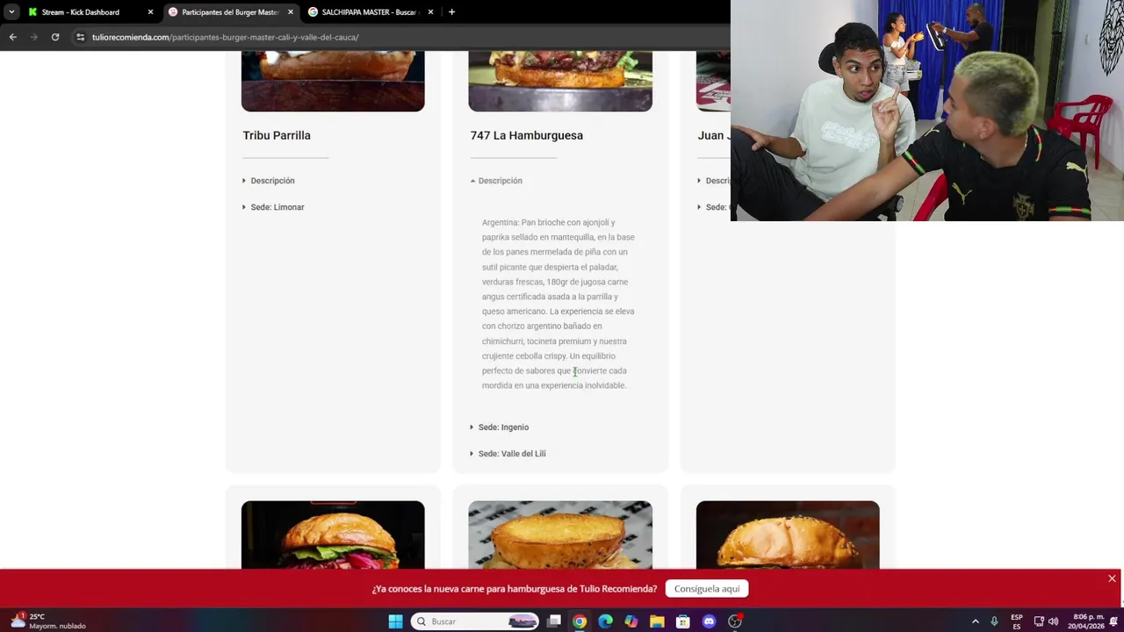The height and width of the screenshot is (632, 1124).
Task: Open Copilot from the taskbar
Action: pyautogui.click(x=631, y=621)
